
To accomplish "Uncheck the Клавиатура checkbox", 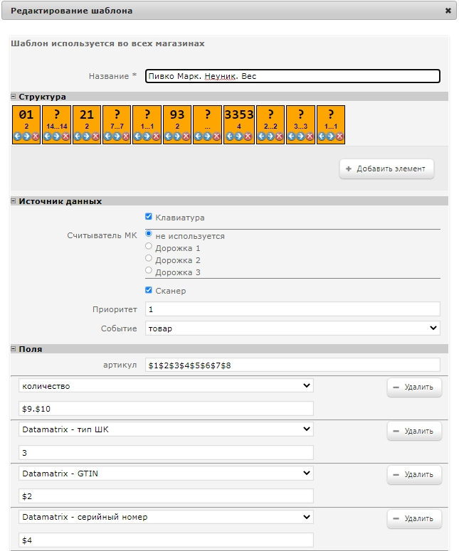I will click(x=149, y=216).
